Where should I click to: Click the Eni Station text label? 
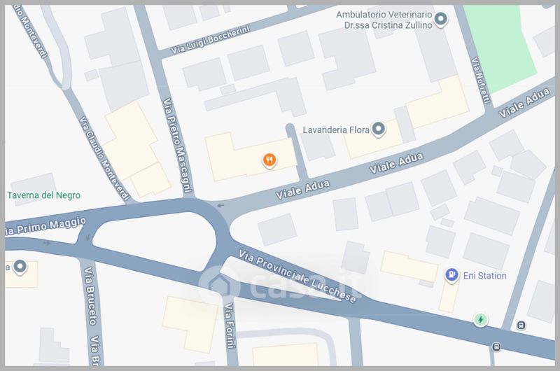(x=484, y=276)
